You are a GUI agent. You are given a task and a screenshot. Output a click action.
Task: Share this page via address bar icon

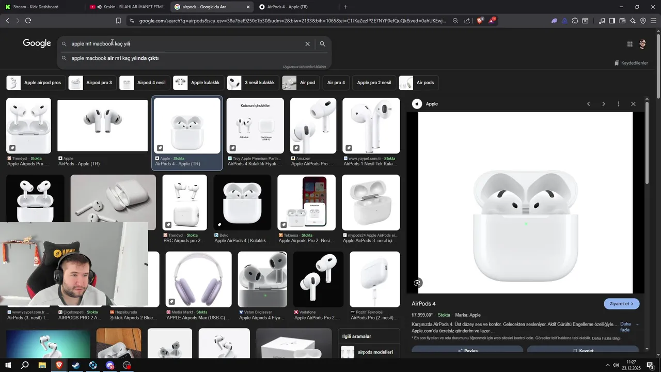(467, 21)
